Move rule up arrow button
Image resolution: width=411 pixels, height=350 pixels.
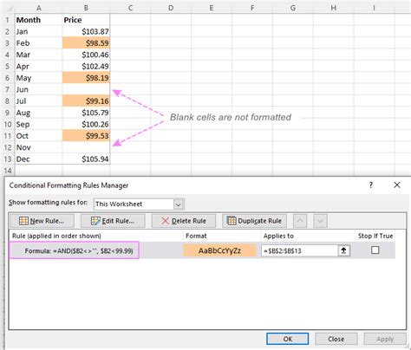(x=300, y=221)
